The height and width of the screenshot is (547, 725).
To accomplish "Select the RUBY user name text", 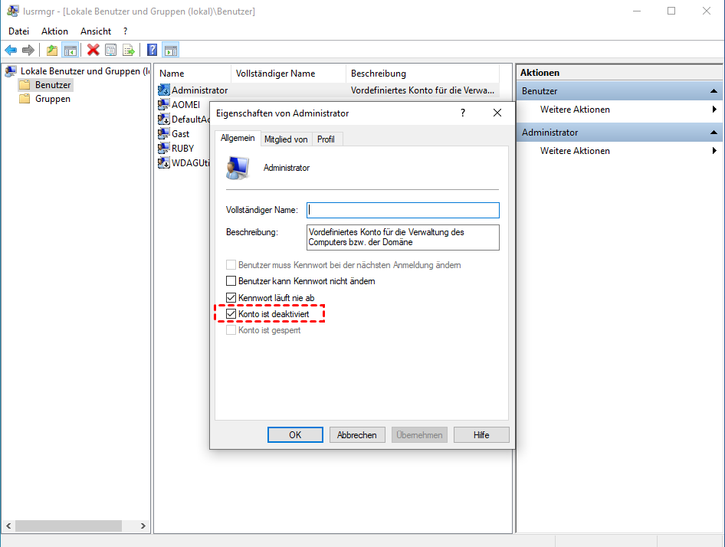I will [182, 149].
